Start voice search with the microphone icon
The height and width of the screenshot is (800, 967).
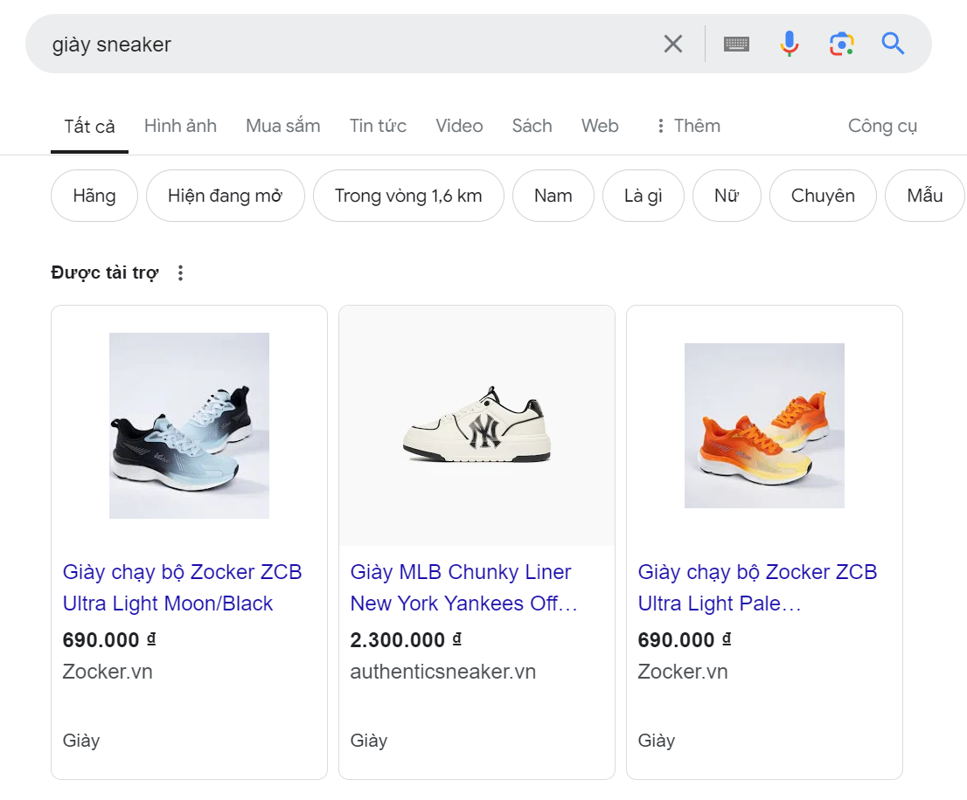[x=790, y=44]
